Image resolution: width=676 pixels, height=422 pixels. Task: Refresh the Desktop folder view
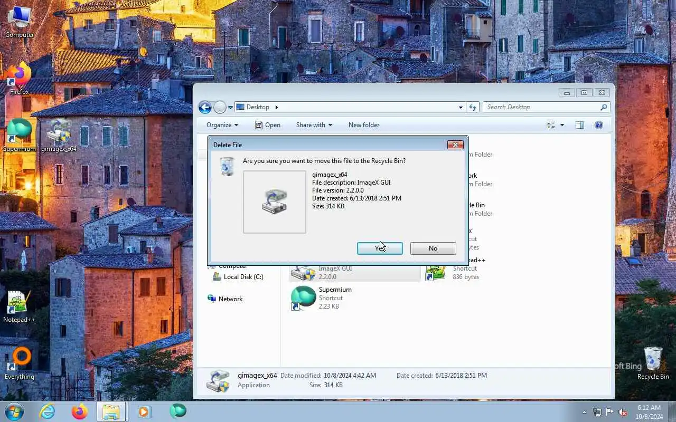coord(473,107)
